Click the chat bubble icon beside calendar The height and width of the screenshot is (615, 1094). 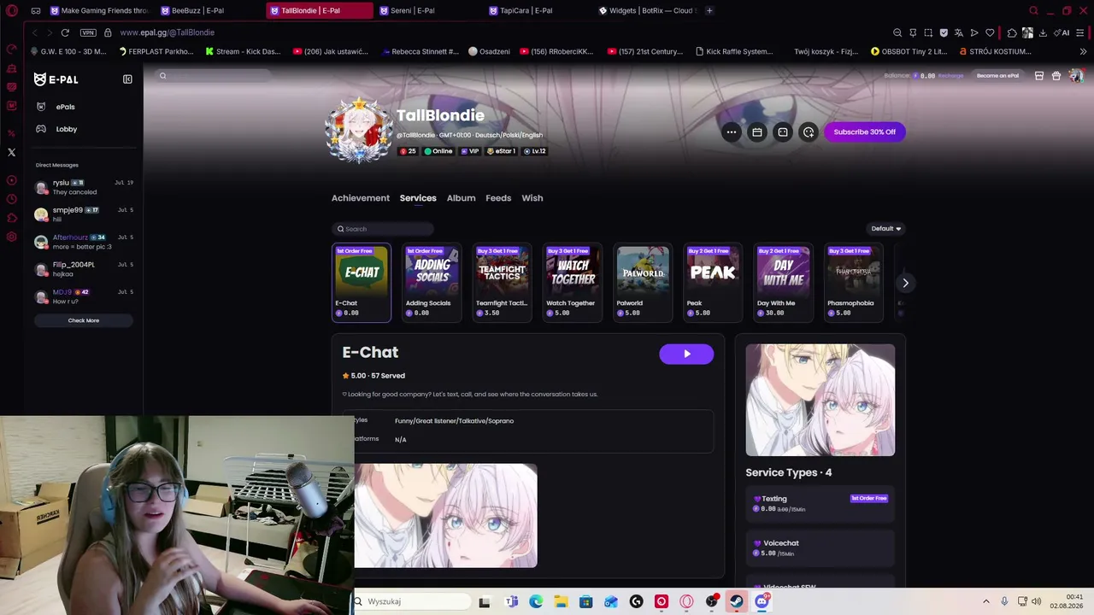783,132
